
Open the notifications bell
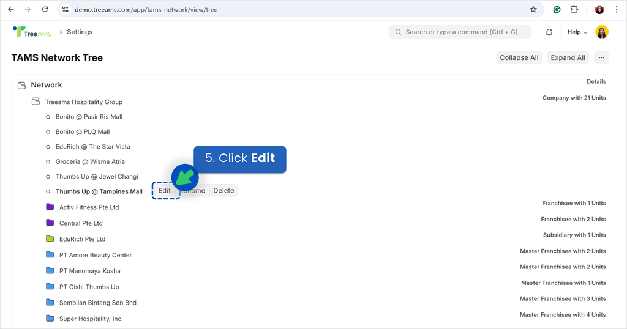549,32
